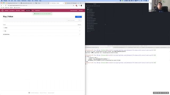Open the Intentions tab in Consul
This screenshot has width=170, height=95.
pyautogui.click(x=37, y=11)
